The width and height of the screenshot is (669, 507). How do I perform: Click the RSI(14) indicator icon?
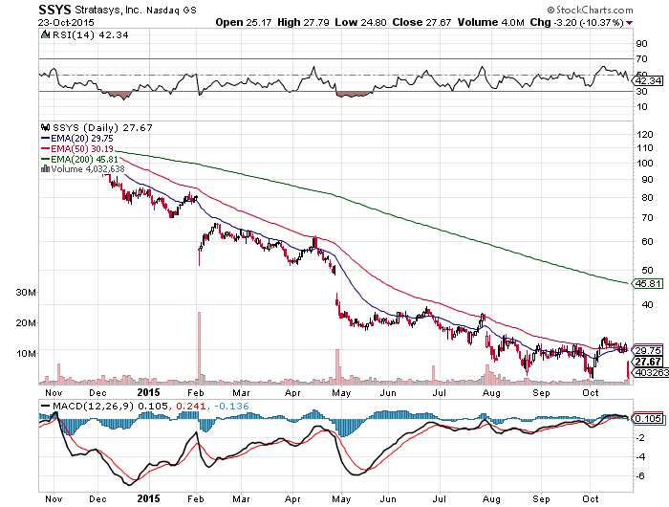[45, 34]
